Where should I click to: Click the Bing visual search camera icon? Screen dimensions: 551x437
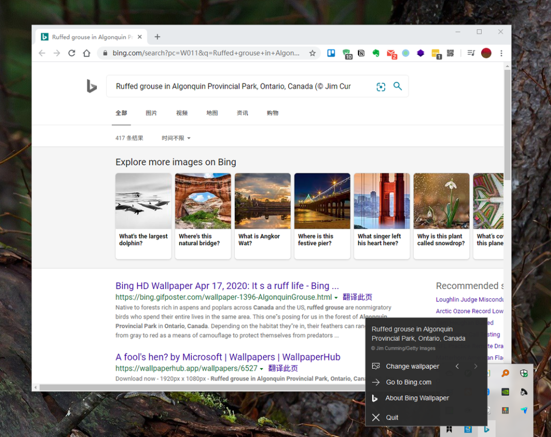coord(381,87)
